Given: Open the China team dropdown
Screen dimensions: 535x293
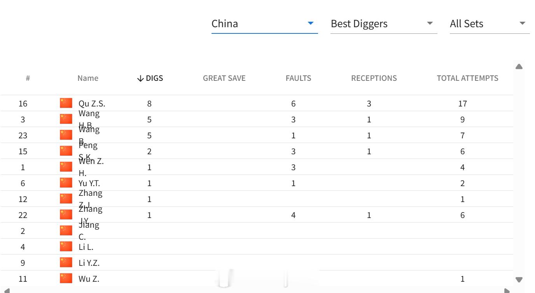Looking at the screenshot, I should point(264,24).
